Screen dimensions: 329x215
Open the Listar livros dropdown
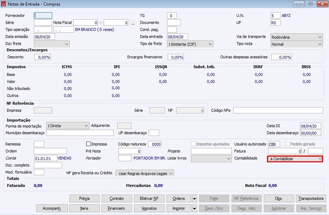211,159
